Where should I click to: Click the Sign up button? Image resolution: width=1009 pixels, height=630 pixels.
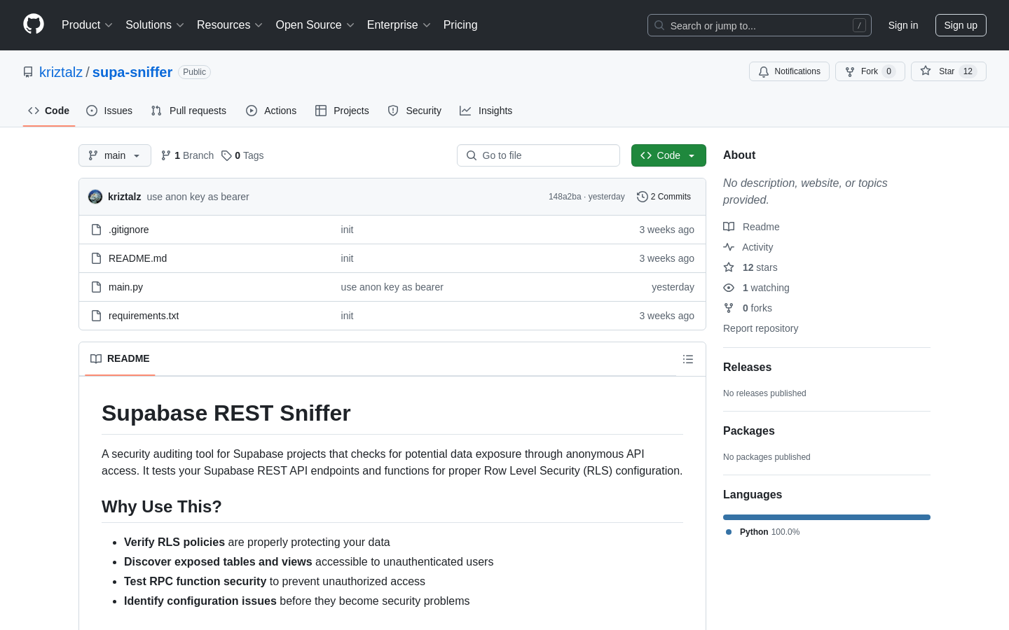point(961,25)
